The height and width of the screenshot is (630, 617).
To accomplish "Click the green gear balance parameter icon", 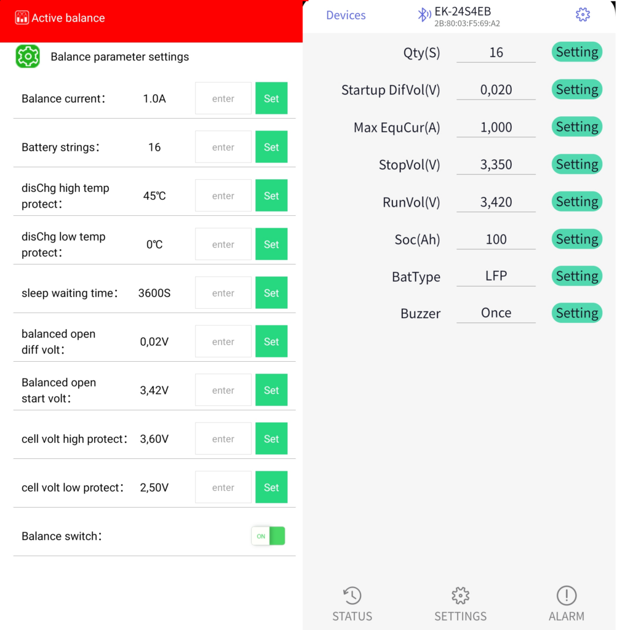I will pyautogui.click(x=28, y=57).
